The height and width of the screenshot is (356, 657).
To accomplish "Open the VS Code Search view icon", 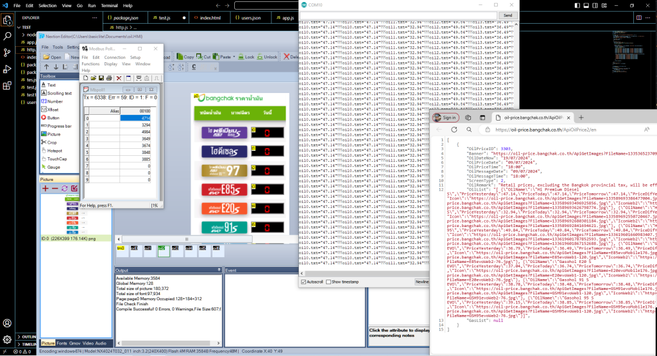I will (7, 37).
